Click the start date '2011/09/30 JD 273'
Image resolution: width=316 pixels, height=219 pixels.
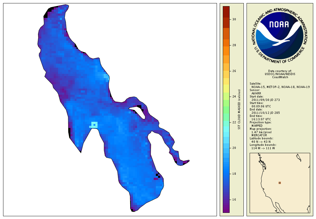tap(266, 100)
